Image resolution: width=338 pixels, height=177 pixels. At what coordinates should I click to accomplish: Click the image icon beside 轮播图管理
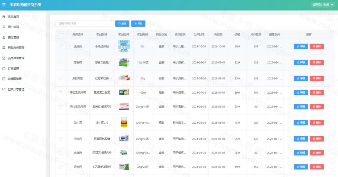tap(4, 78)
